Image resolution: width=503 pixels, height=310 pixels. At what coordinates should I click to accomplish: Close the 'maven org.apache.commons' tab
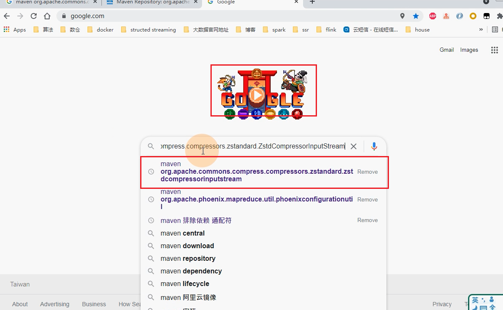click(95, 2)
